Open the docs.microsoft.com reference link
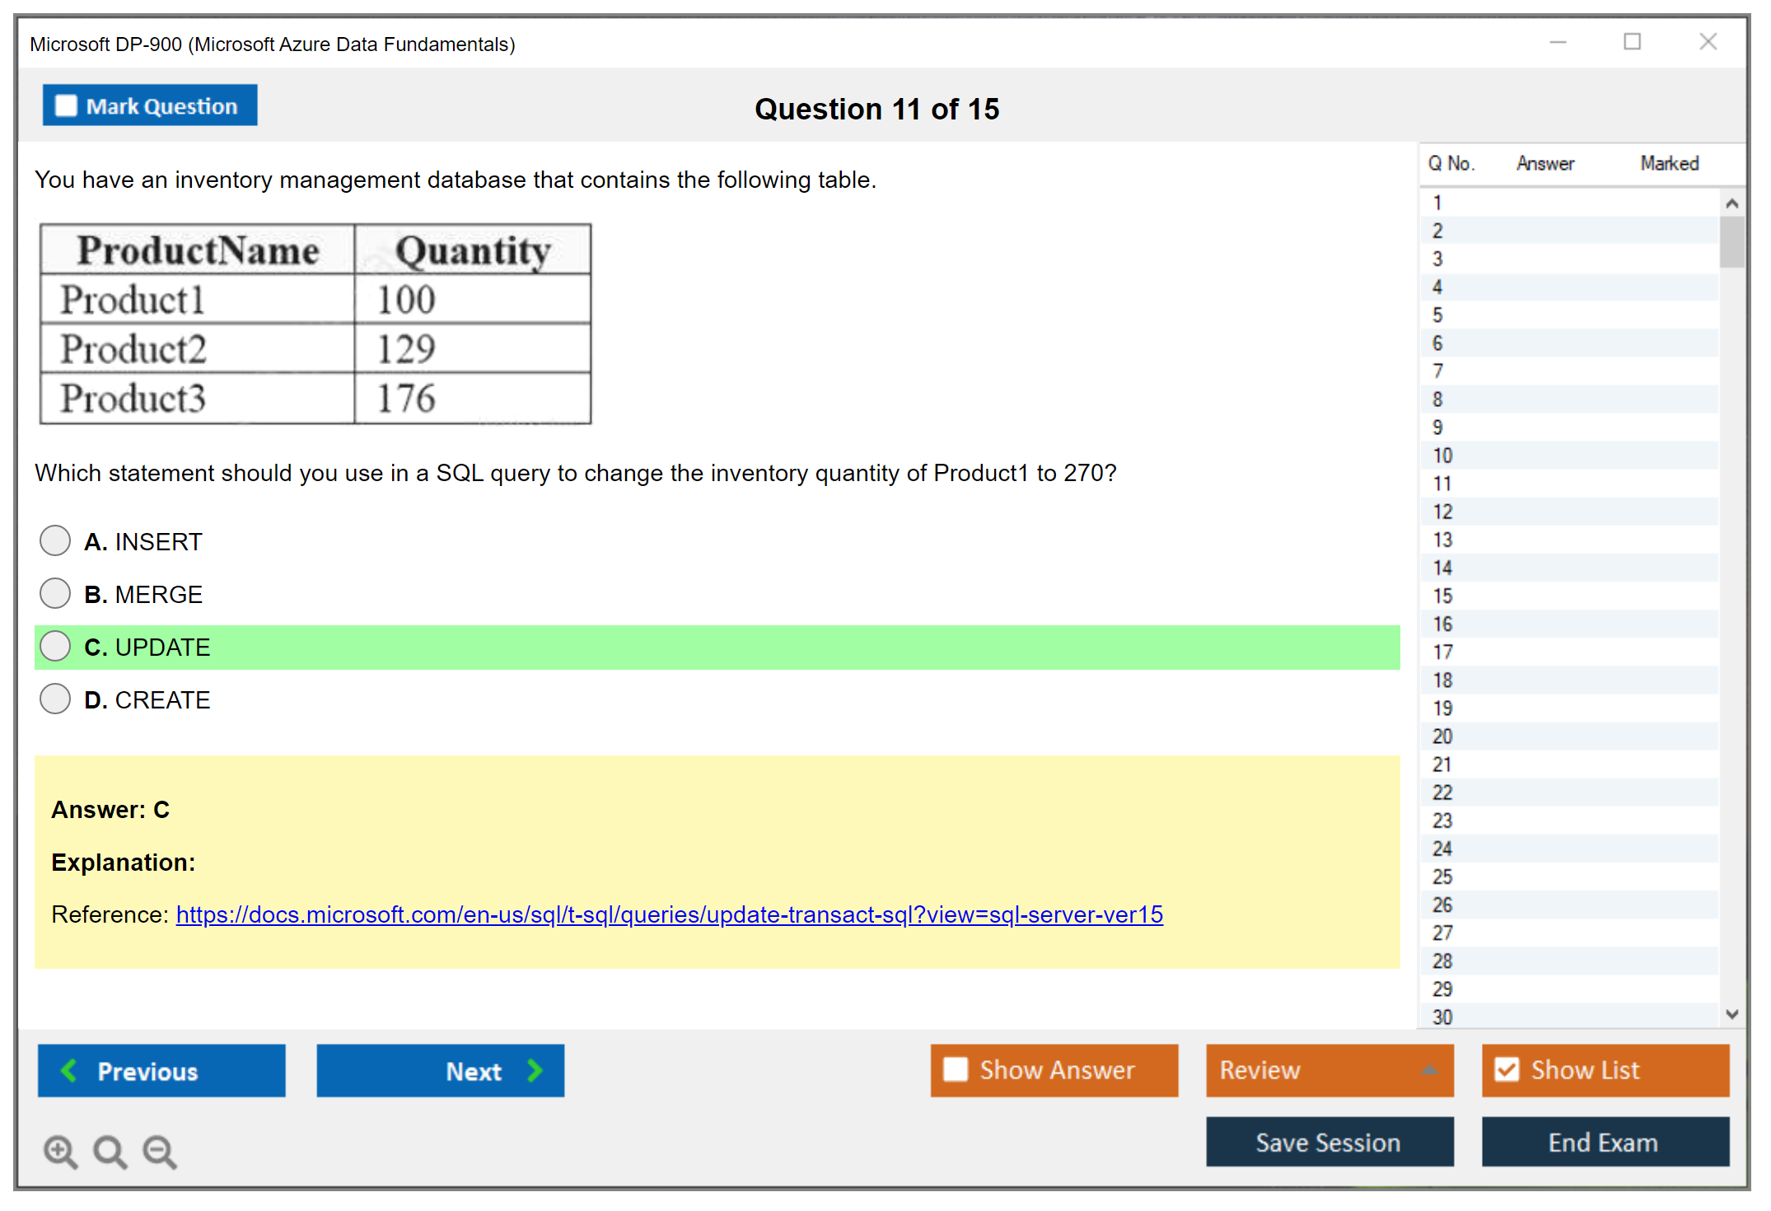This screenshot has height=1211, width=1771. 669,914
